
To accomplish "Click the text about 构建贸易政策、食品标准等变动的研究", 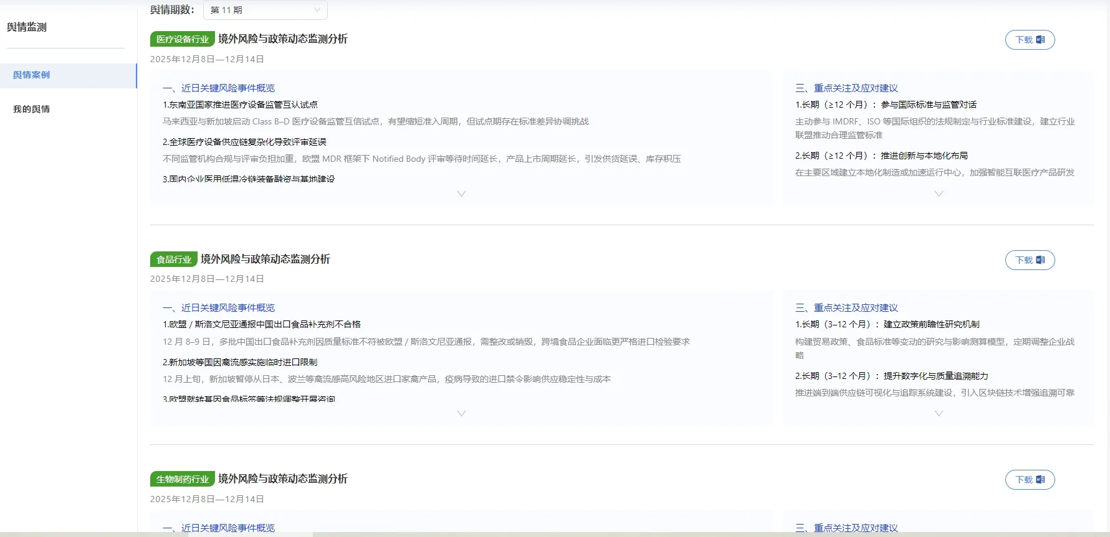I will [935, 348].
